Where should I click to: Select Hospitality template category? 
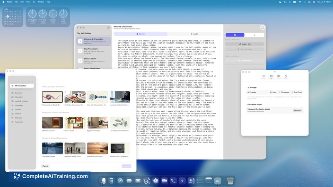click(19, 106)
